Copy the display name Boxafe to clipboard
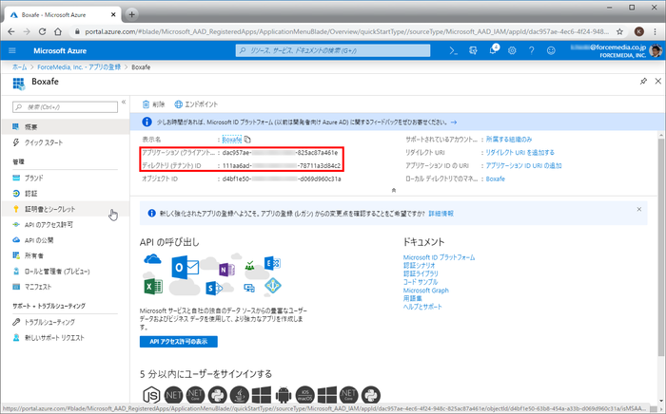This screenshot has height=414, width=666. click(x=247, y=140)
